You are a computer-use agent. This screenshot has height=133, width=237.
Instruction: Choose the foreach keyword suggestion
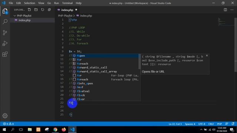tap(106, 64)
